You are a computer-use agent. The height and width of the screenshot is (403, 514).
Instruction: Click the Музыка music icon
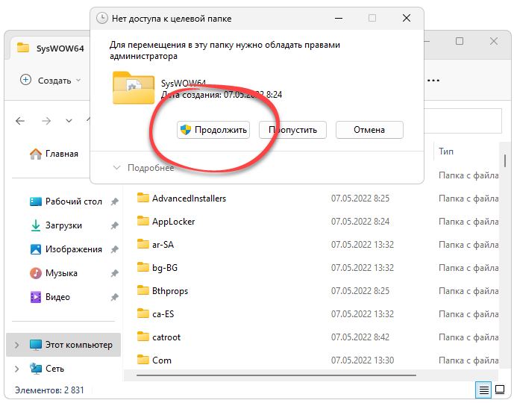tap(35, 273)
